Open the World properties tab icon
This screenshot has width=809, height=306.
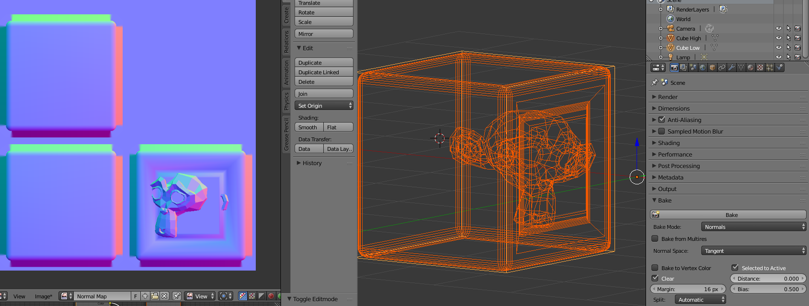pos(703,68)
